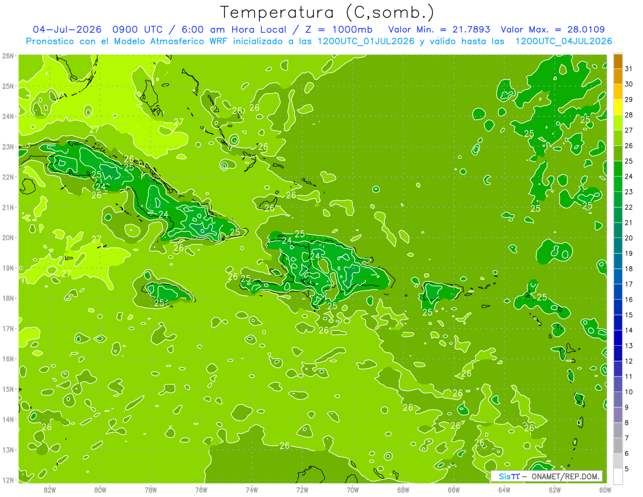Click the gray color bar segment between 6 and 7
The image size is (643, 497).
pos(618,446)
